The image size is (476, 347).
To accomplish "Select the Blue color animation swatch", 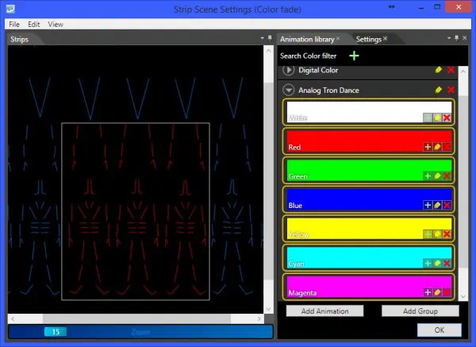I will (x=369, y=199).
